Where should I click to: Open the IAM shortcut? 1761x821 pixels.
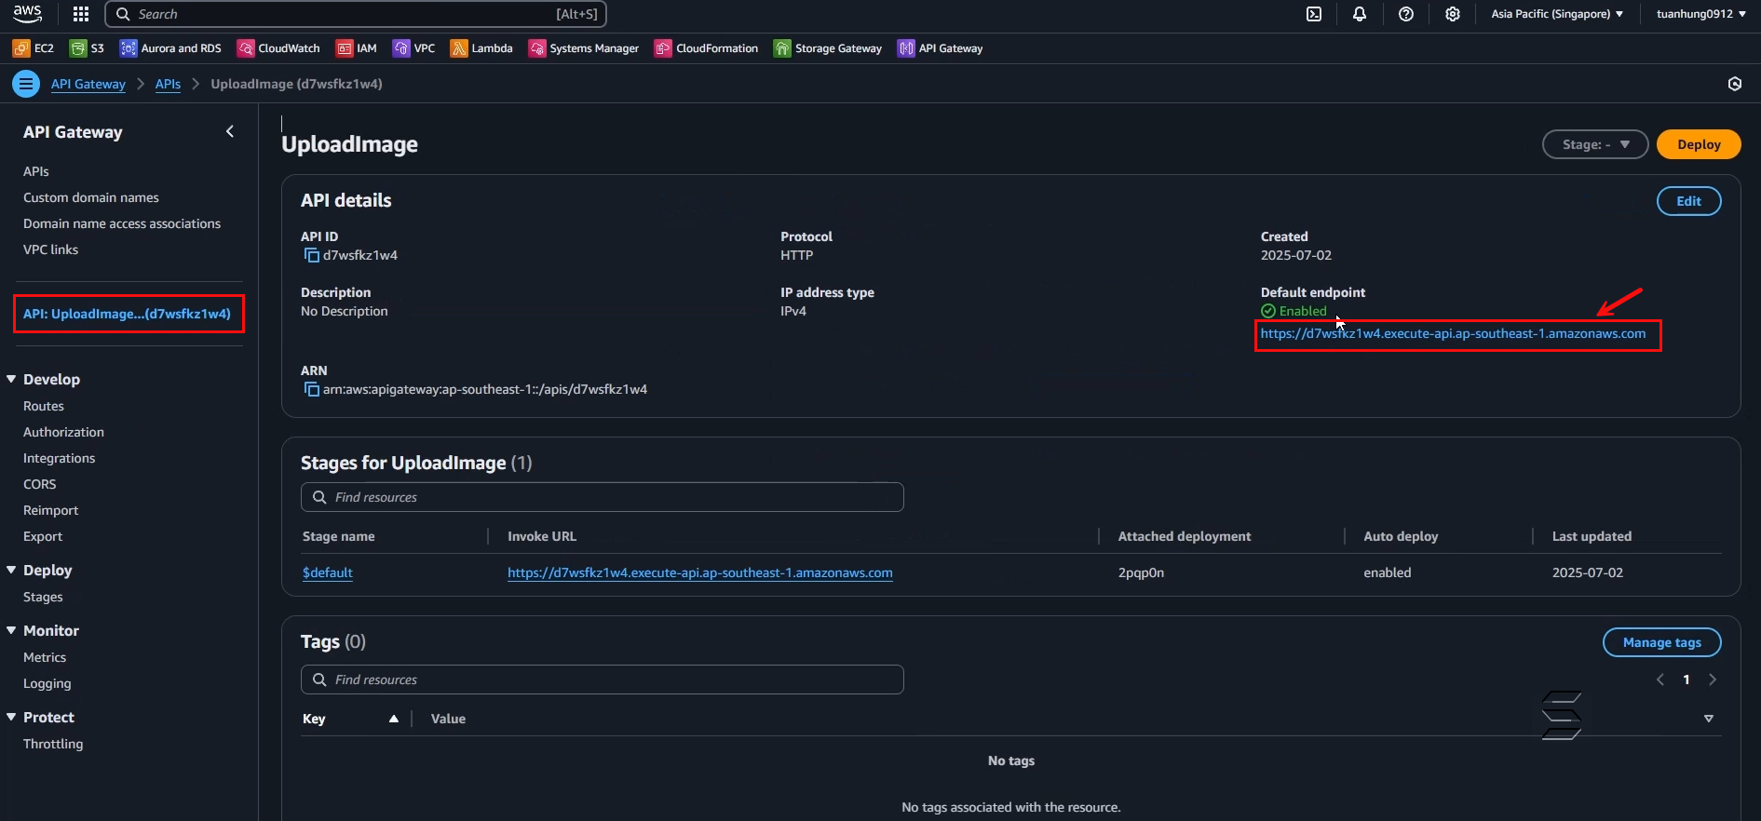tap(357, 48)
